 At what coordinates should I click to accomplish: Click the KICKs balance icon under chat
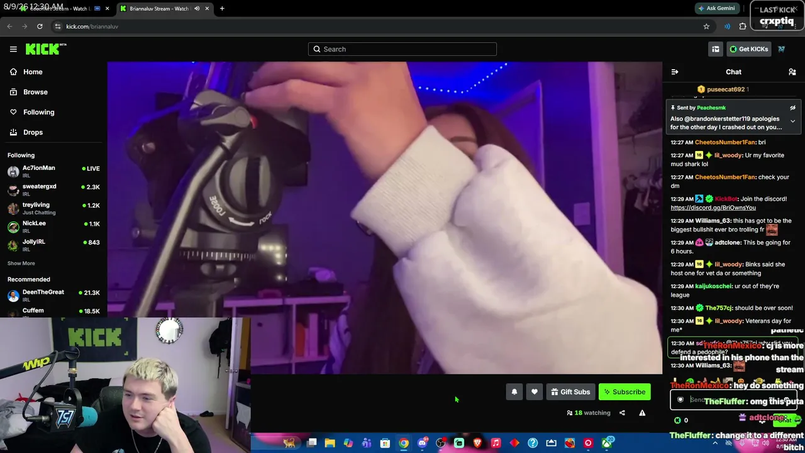point(677,420)
